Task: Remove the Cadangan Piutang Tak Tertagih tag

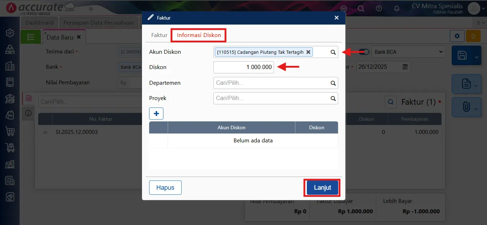Action: (x=308, y=52)
